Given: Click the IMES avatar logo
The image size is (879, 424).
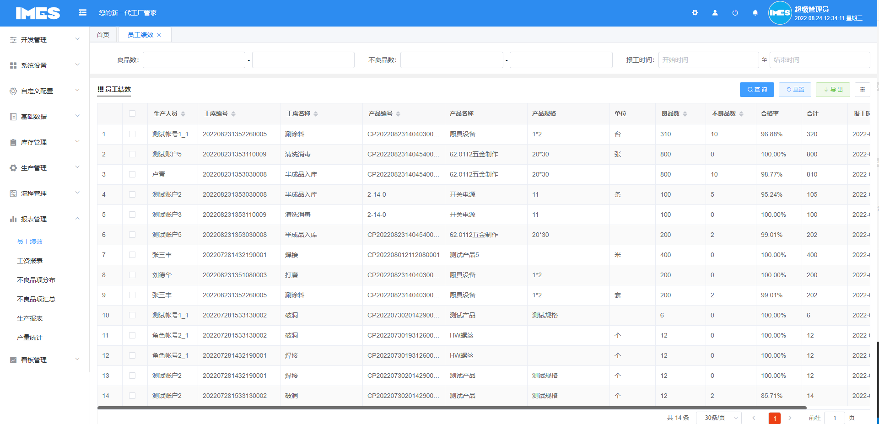Looking at the screenshot, I should pyautogui.click(x=780, y=13).
